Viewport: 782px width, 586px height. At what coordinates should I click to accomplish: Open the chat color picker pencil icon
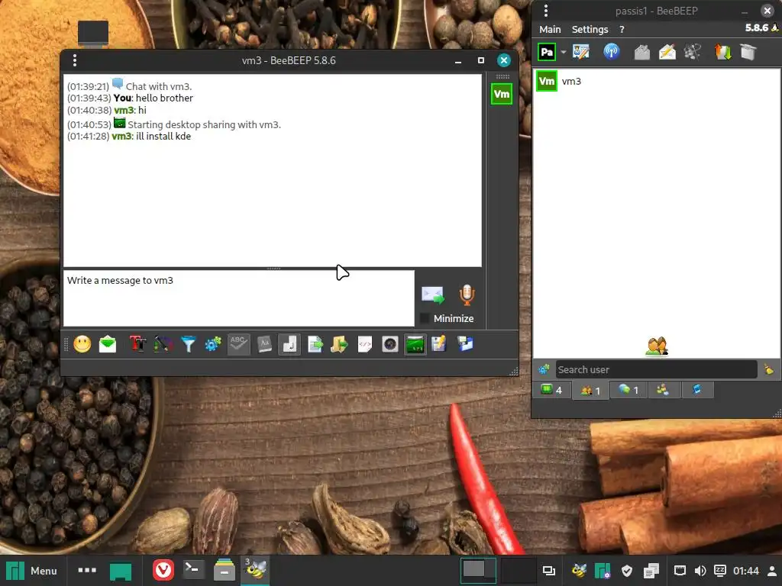pos(163,344)
